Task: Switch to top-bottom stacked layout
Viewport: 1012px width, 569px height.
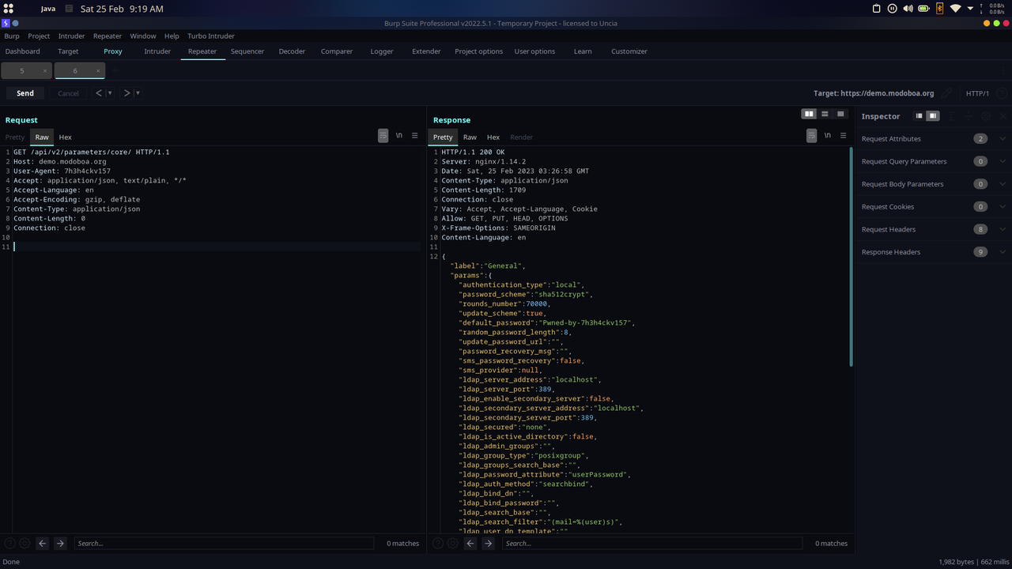Action: [825, 114]
